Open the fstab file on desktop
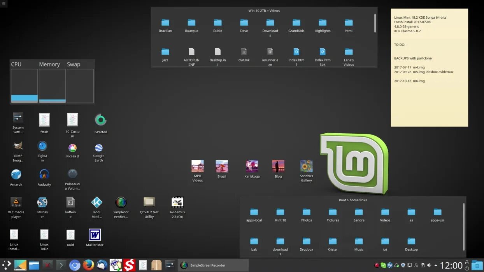The height and width of the screenshot is (272, 484). [x=44, y=124]
